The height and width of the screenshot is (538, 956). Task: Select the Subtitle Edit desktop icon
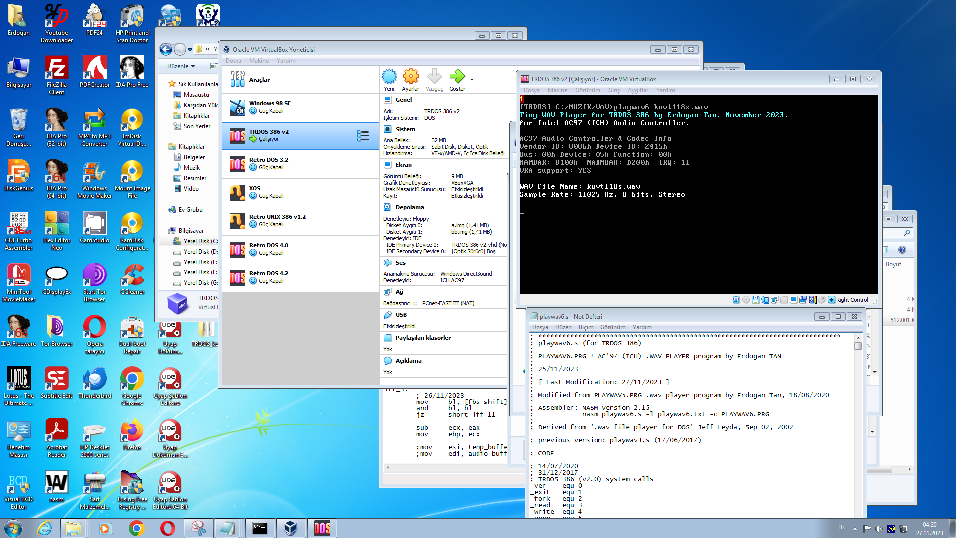tap(57, 383)
